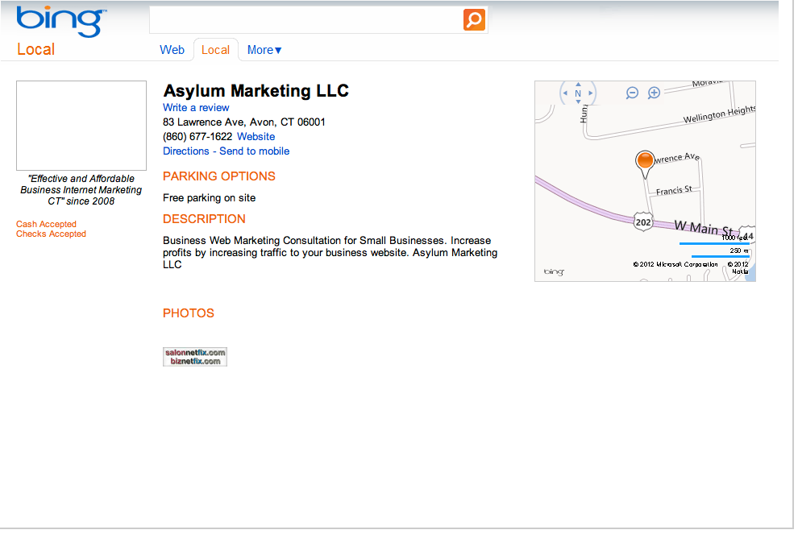Focus the Bing search input field
The image size is (798, 534).
306,19
